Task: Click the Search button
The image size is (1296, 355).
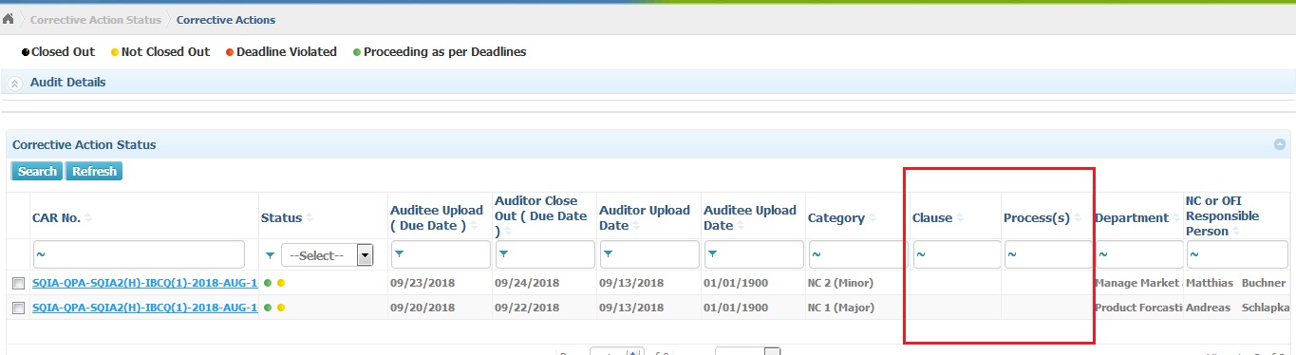Action: coord(37,172)
